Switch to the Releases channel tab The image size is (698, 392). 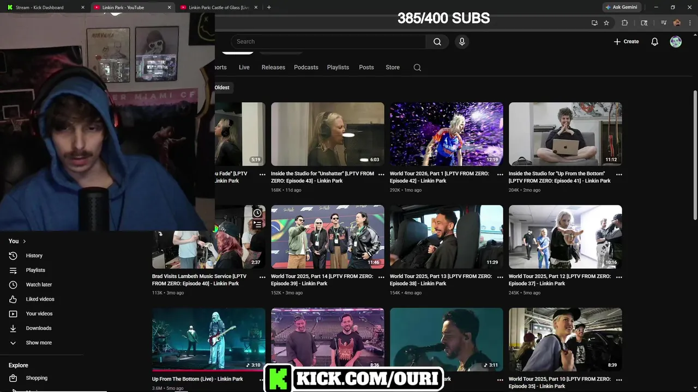coord(273,68)
